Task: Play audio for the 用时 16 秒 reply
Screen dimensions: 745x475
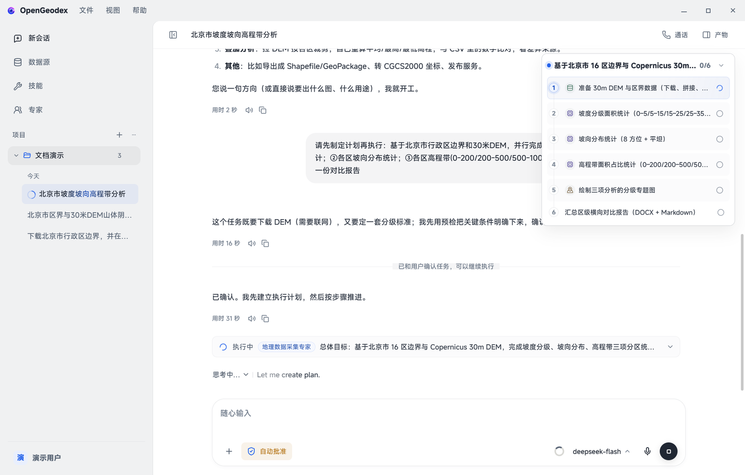Action: (252, 243)
